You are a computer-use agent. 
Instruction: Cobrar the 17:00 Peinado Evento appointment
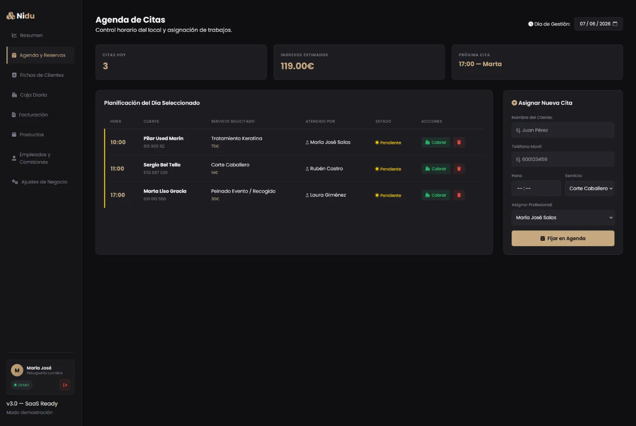click(436, 195)
